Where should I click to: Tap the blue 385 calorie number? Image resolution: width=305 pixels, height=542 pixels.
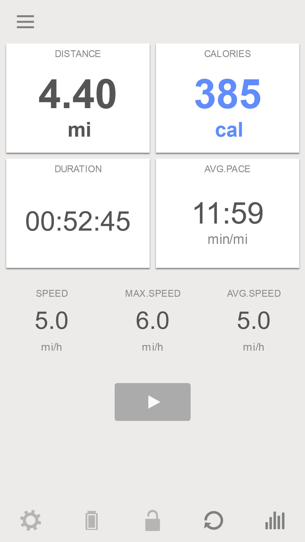(228, 94)
